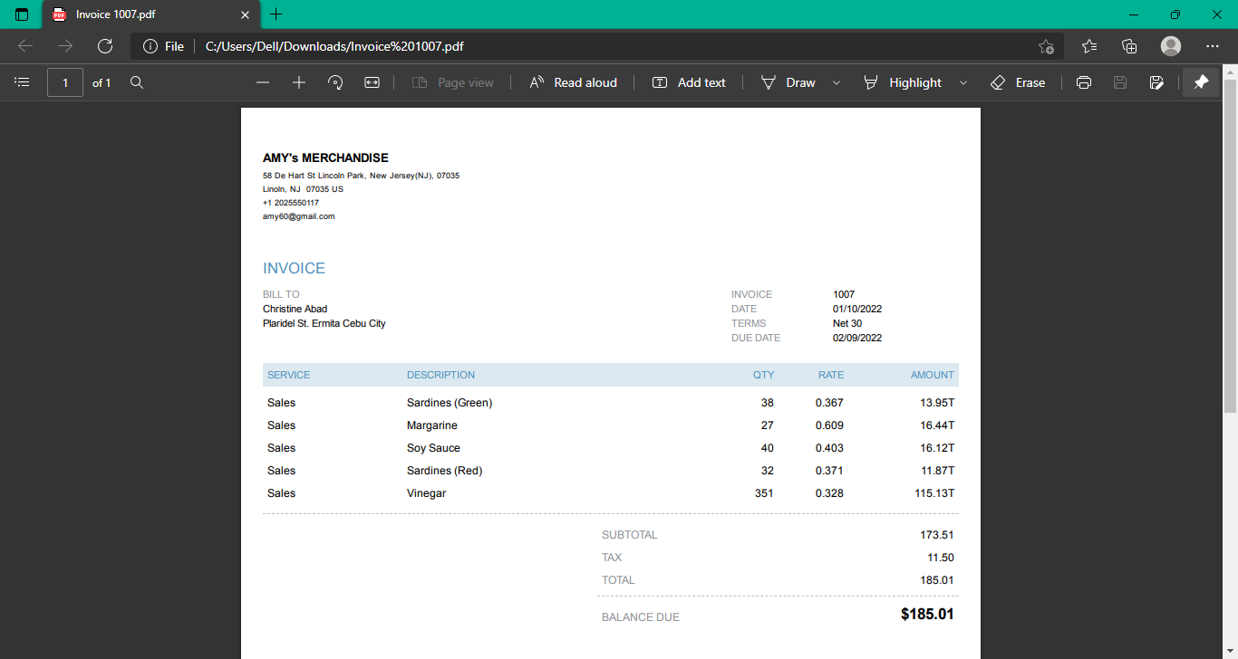Toggle the pin toolbar button
Image resolution: width=1238 pixels, height=659 pixels.
[x=1201, y=82]
